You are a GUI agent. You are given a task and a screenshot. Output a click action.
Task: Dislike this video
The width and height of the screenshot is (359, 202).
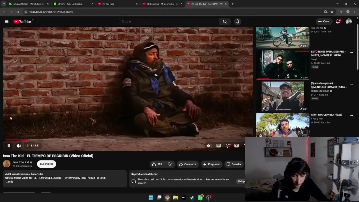tap(170, 164)
